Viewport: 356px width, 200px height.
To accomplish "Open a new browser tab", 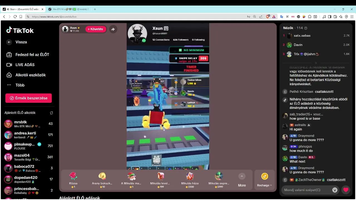I will click(x=95, y=9).
